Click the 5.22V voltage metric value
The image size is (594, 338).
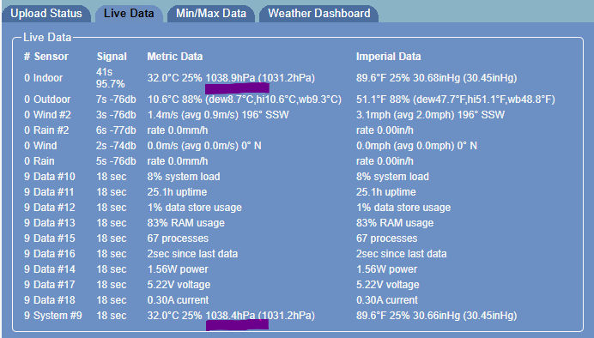coord(179,285)
